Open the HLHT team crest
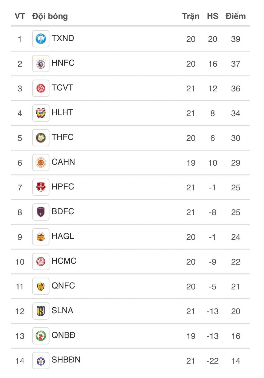This screenshot has height=378, width=264. (x=41, y=113)
